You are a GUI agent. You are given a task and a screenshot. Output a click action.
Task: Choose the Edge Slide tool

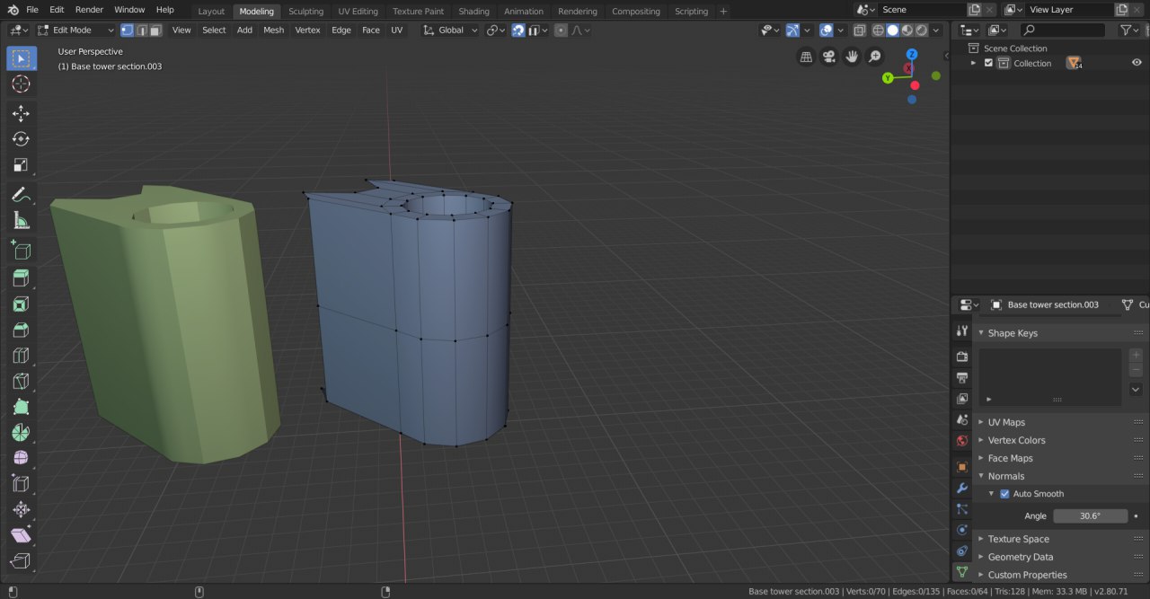pos(22,485)
